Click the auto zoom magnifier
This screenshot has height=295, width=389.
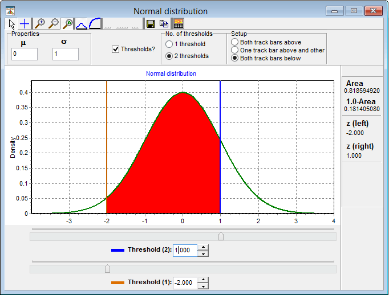tap(67, 24)
